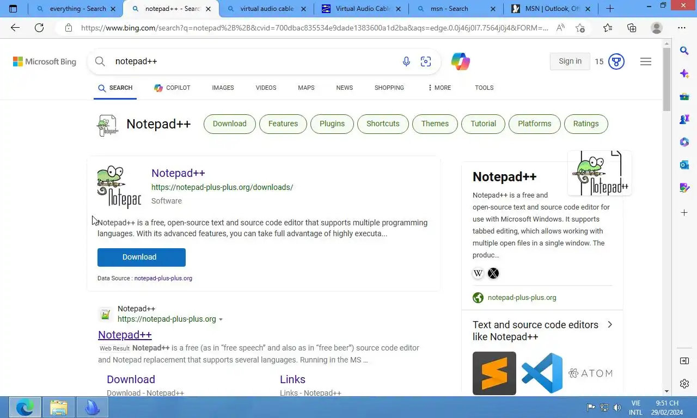Open sidebar Games chess piece icon
Screen dimensions: 697x418
click(684, 119)
